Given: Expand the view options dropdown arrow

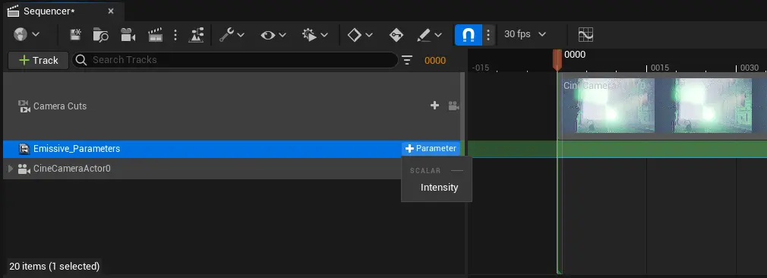Looking at the screenshot, I should pos(282,34).
